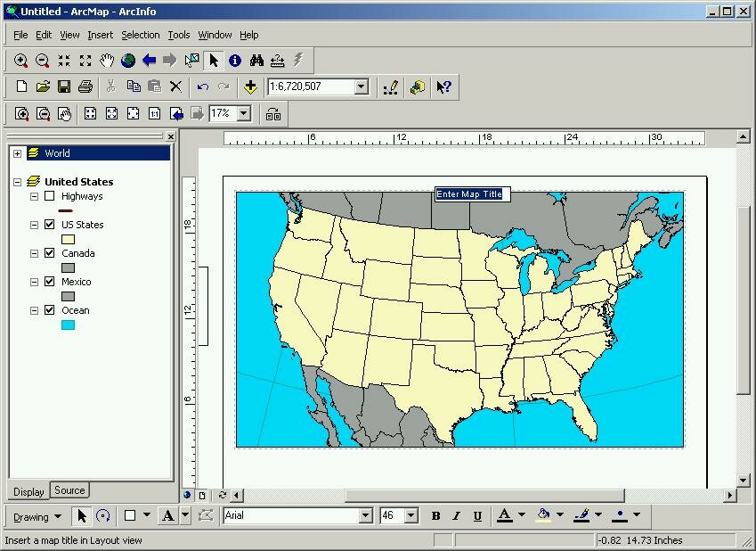The height and width of the screenshot is (551, 756).
Task: Open the Selection menu
Action: pyautogui.click(x=141, y=35)
